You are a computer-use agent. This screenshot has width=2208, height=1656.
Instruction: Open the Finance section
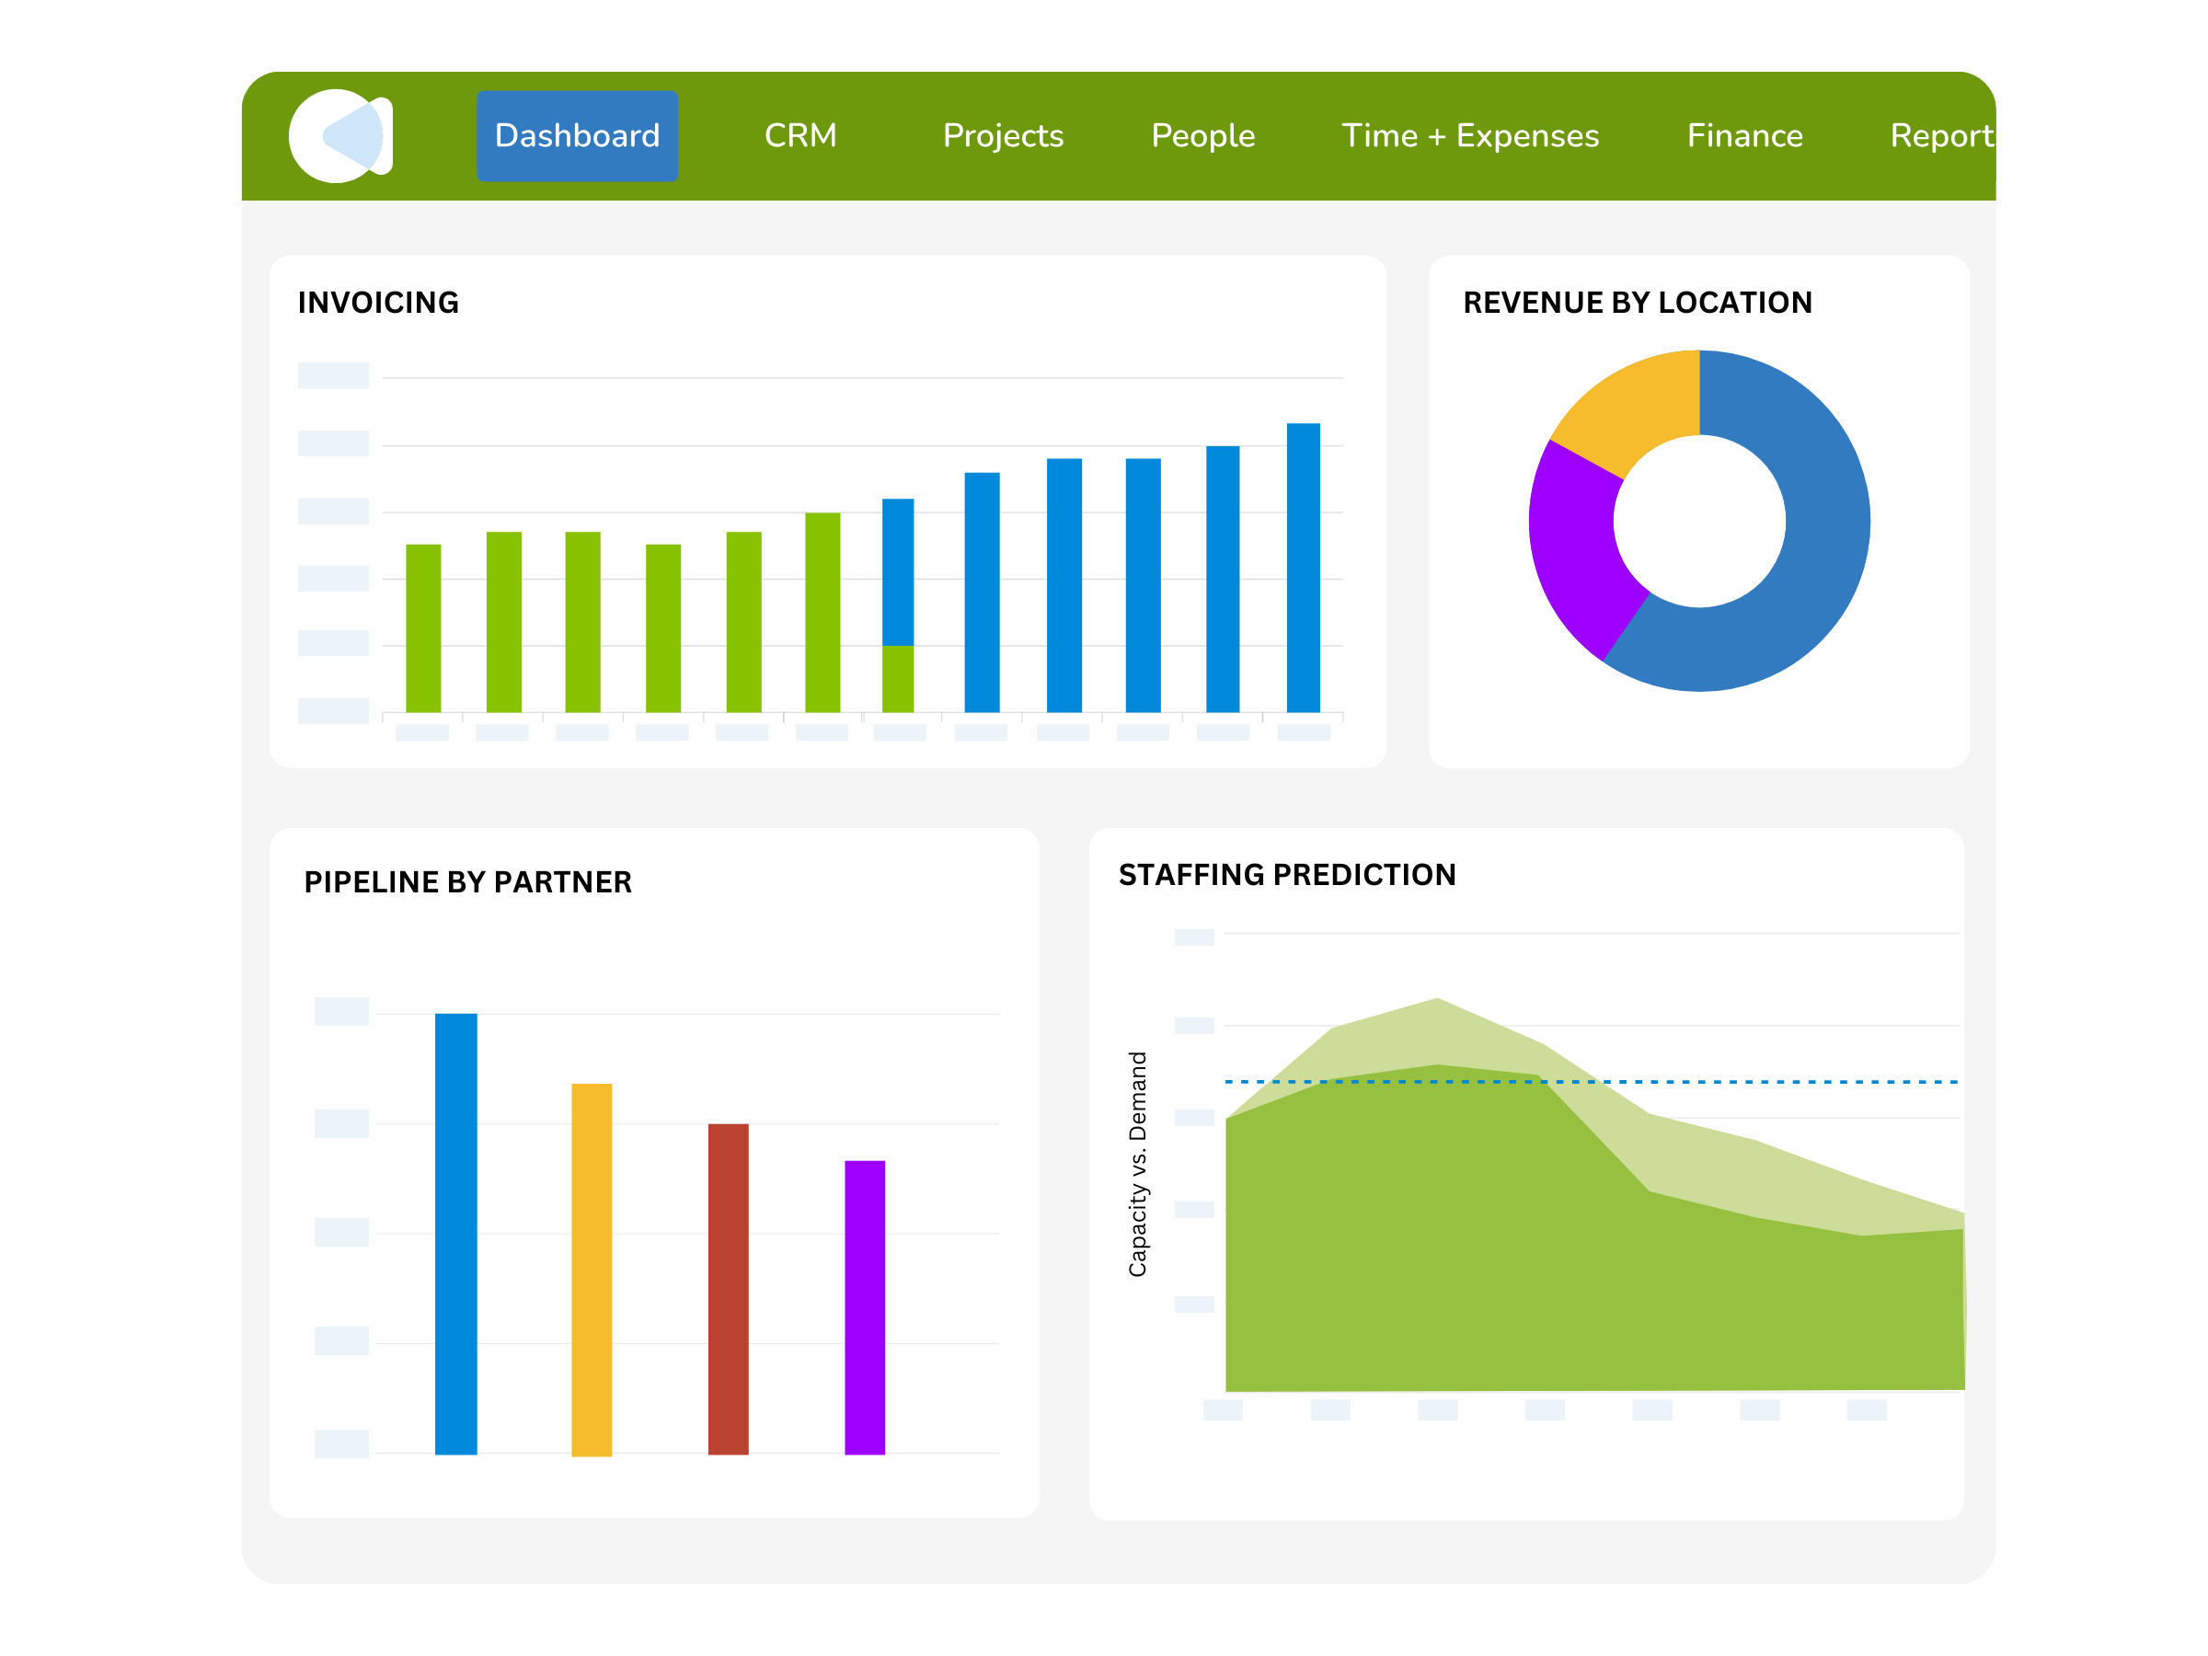point(1743,136)
